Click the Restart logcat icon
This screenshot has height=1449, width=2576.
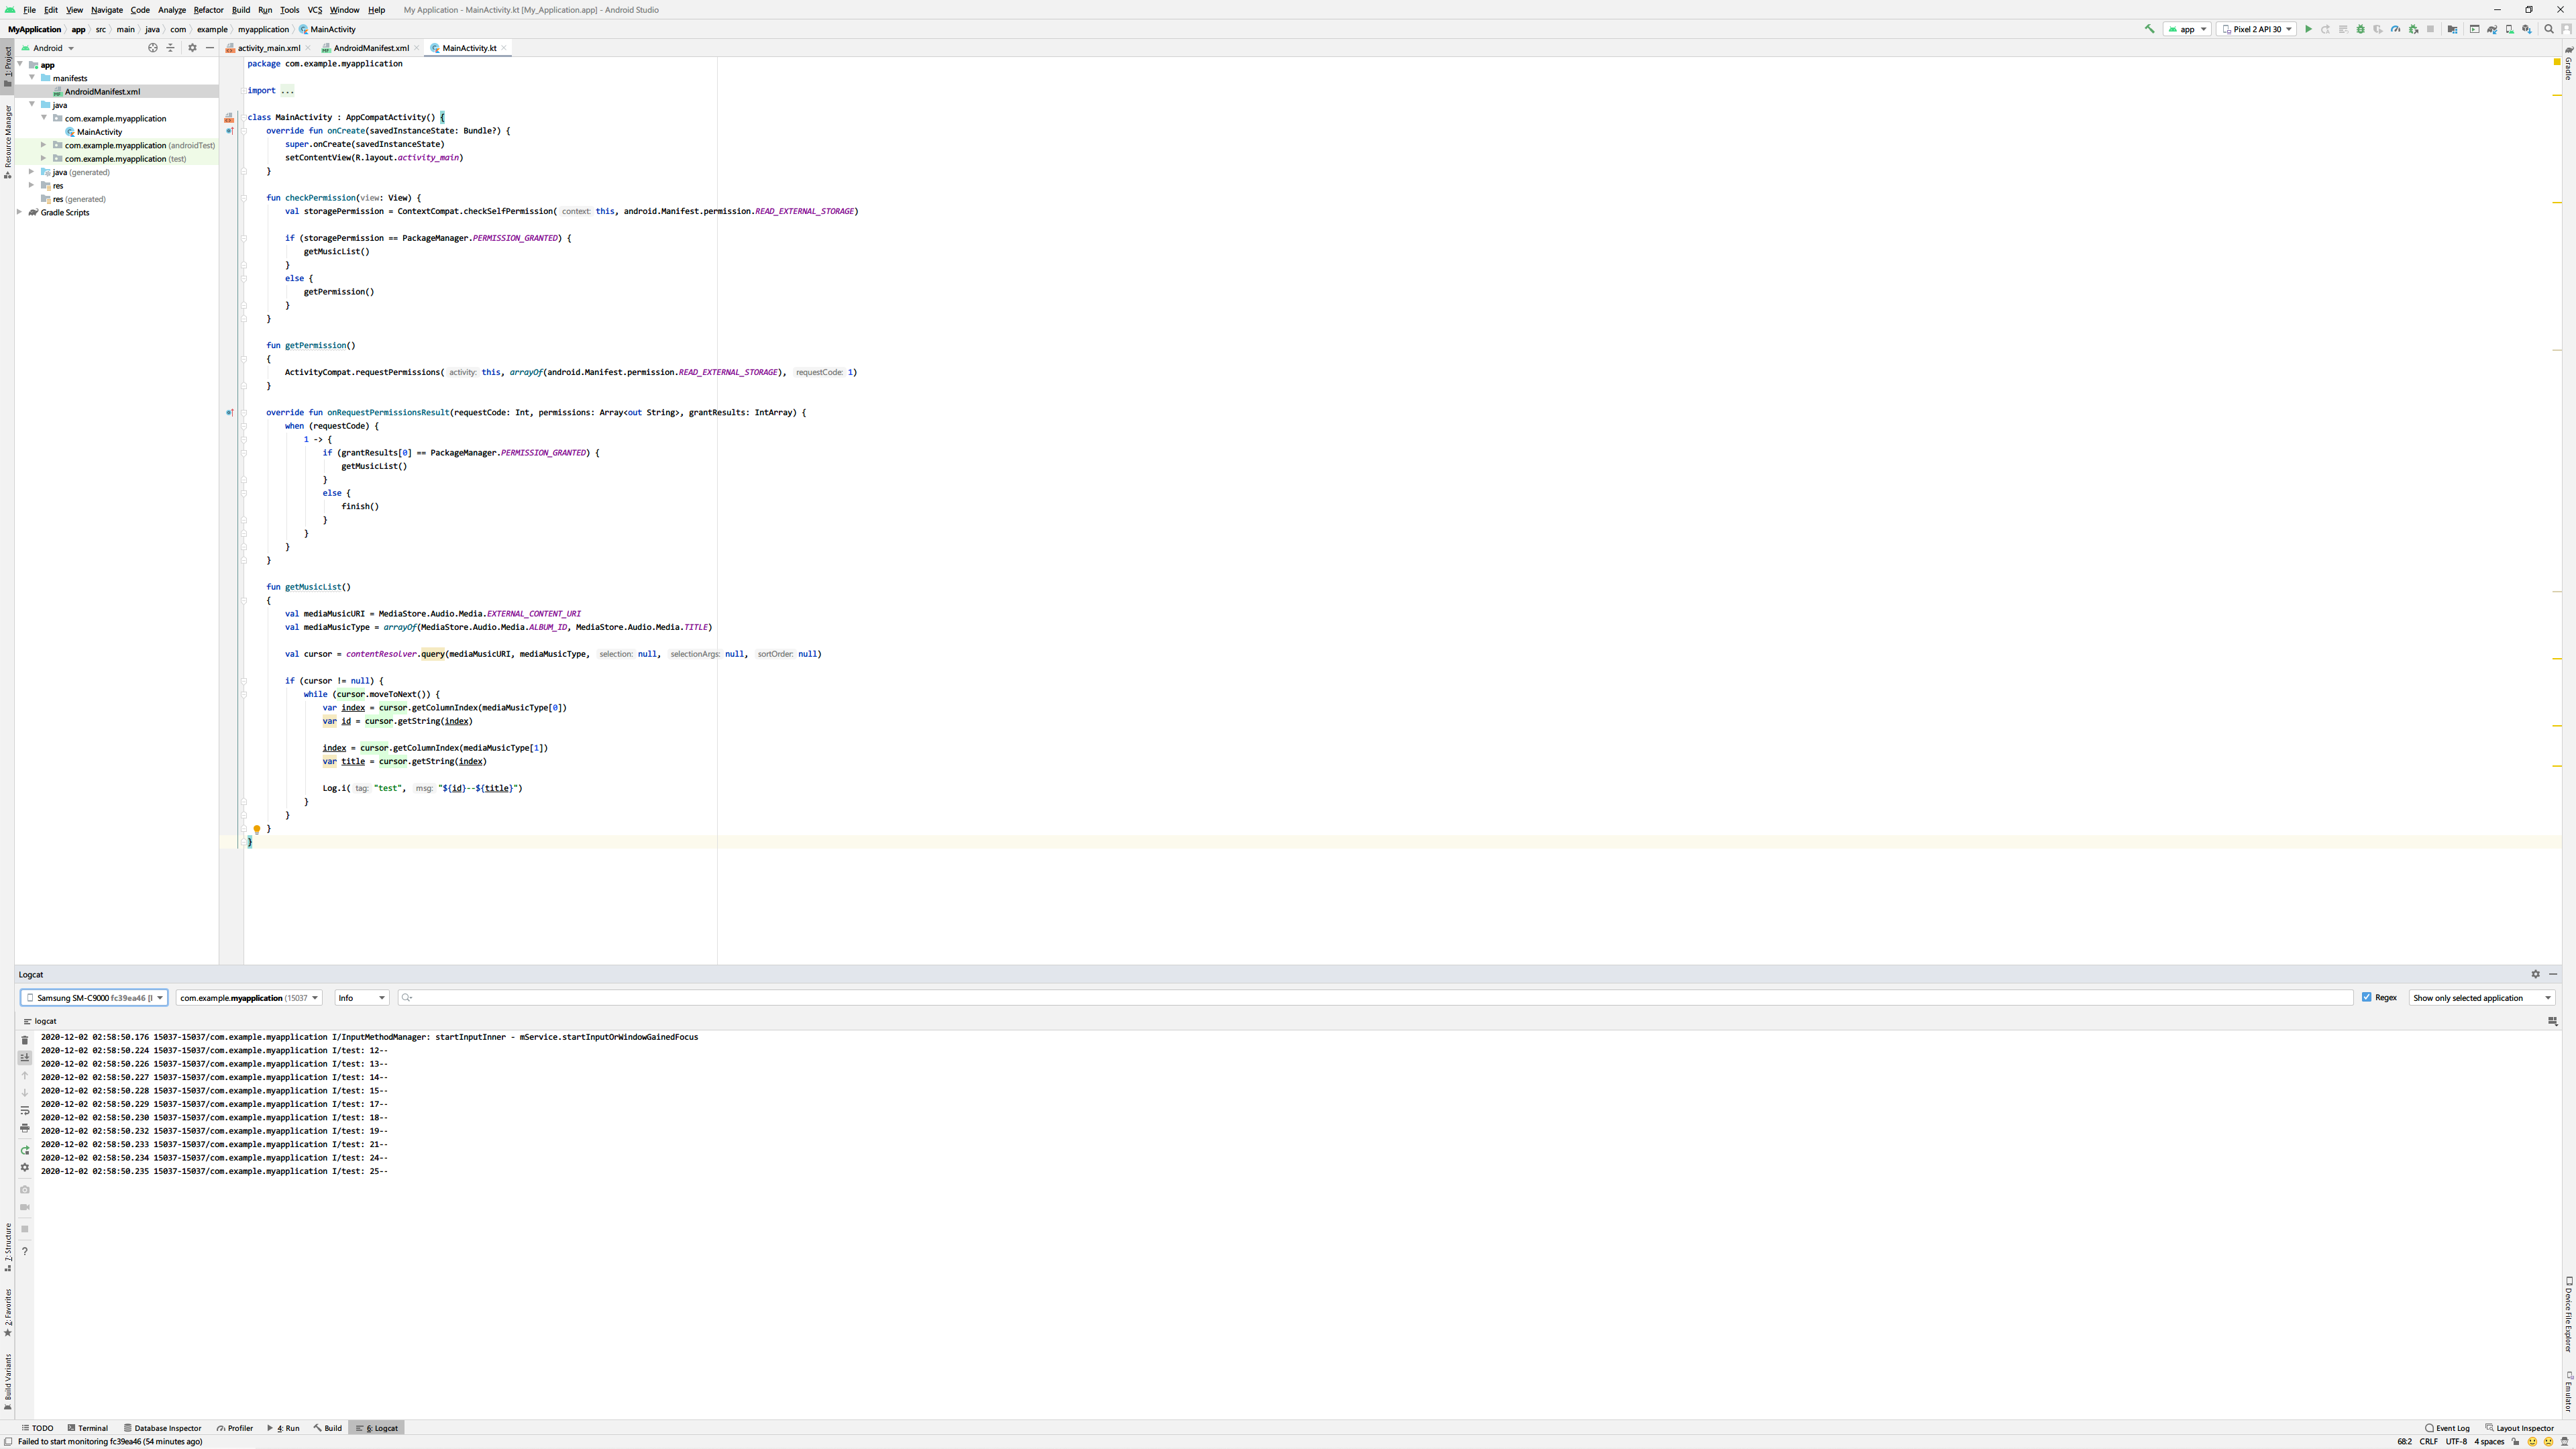point(25,1150)
